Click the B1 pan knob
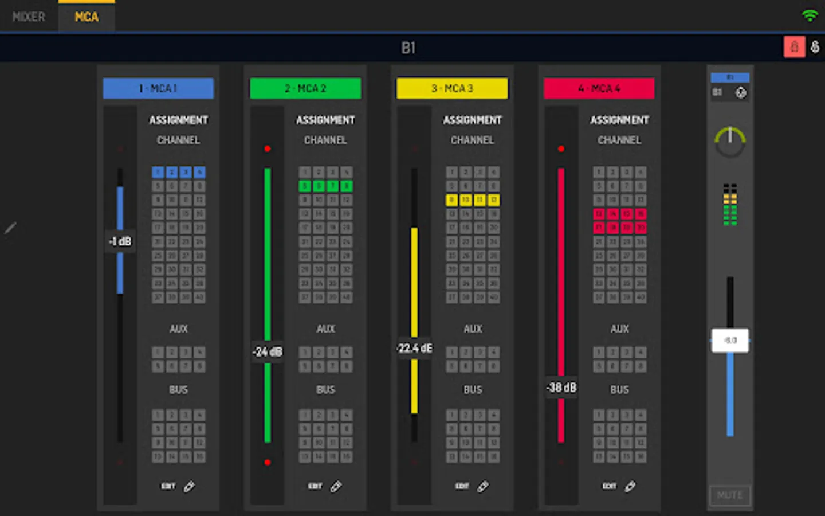 730,142
